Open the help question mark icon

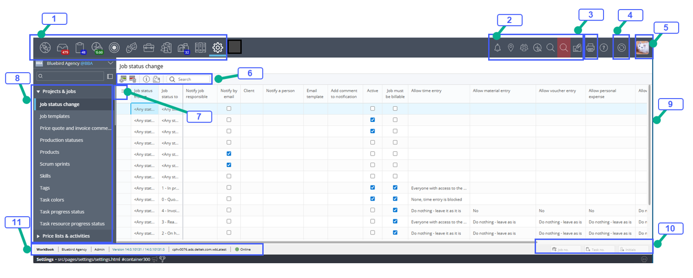[x=604, y=47]
